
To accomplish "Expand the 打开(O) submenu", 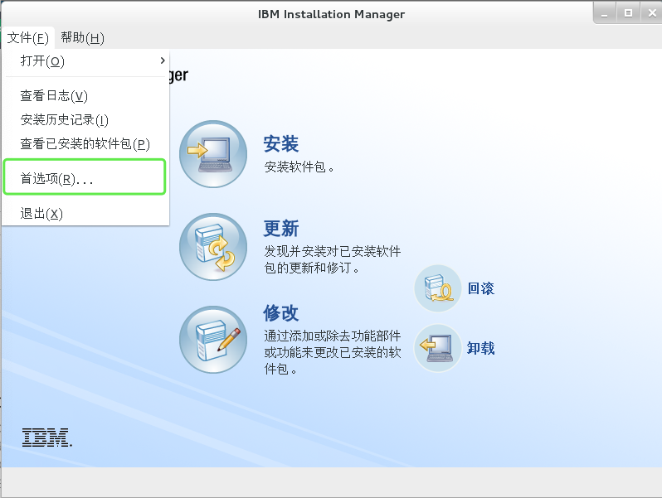I will (x=85, y=61).
